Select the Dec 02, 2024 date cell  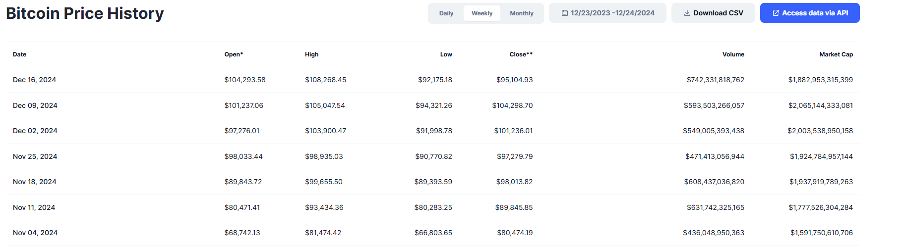(35, 131)
